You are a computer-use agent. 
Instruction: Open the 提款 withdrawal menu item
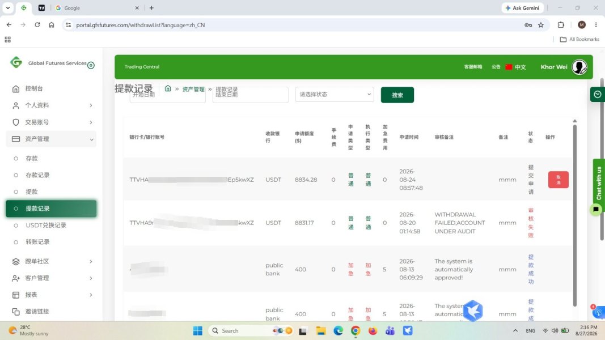pyautogui.click(x=31, y=192)
